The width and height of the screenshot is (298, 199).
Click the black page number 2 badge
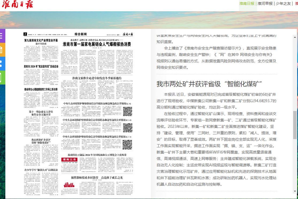pyautogui.click(x=25, y=34)
